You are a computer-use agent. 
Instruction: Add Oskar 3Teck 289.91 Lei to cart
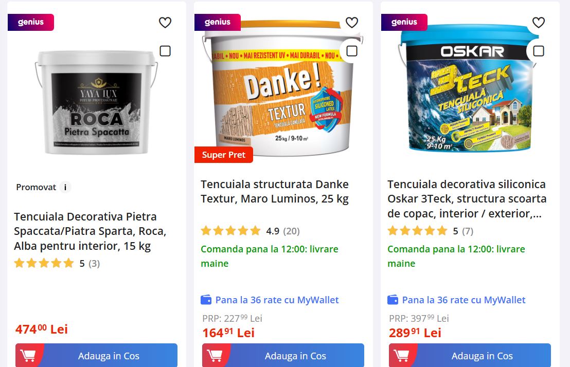(470, 355)
